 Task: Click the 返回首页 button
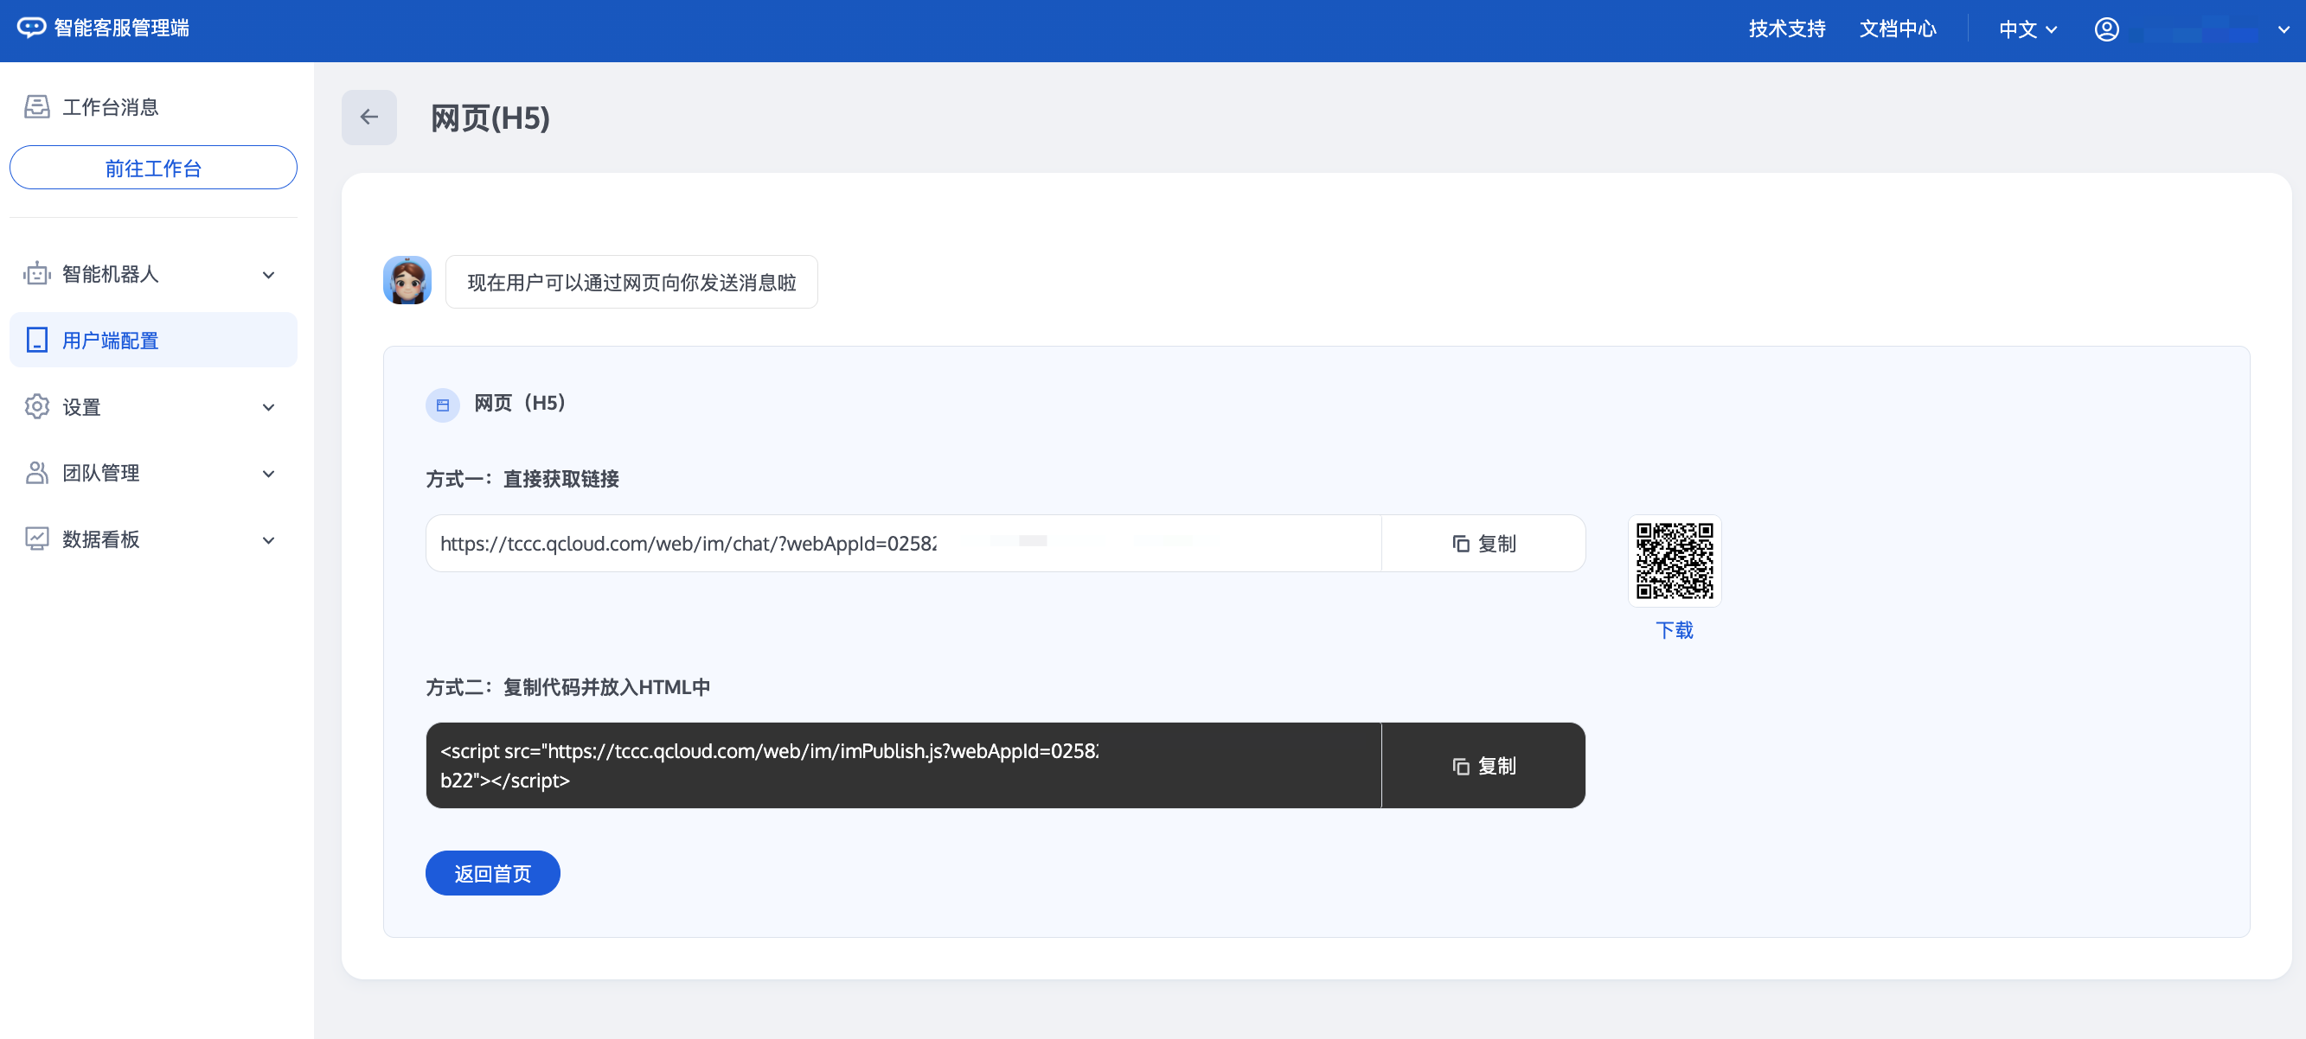click(492, 872)
